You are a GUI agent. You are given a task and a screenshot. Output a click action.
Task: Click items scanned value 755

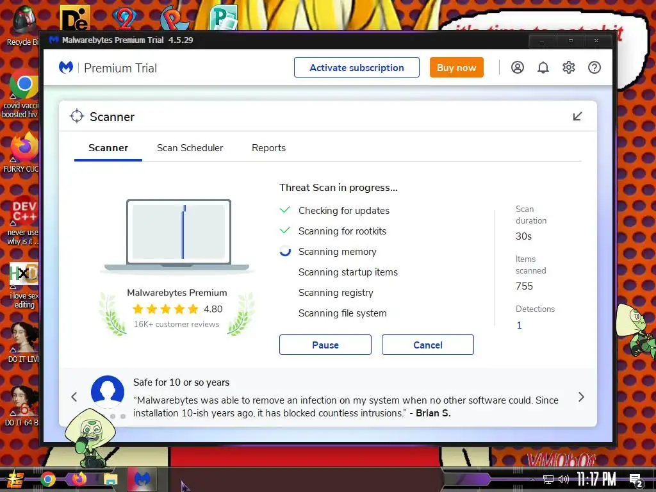524,286
